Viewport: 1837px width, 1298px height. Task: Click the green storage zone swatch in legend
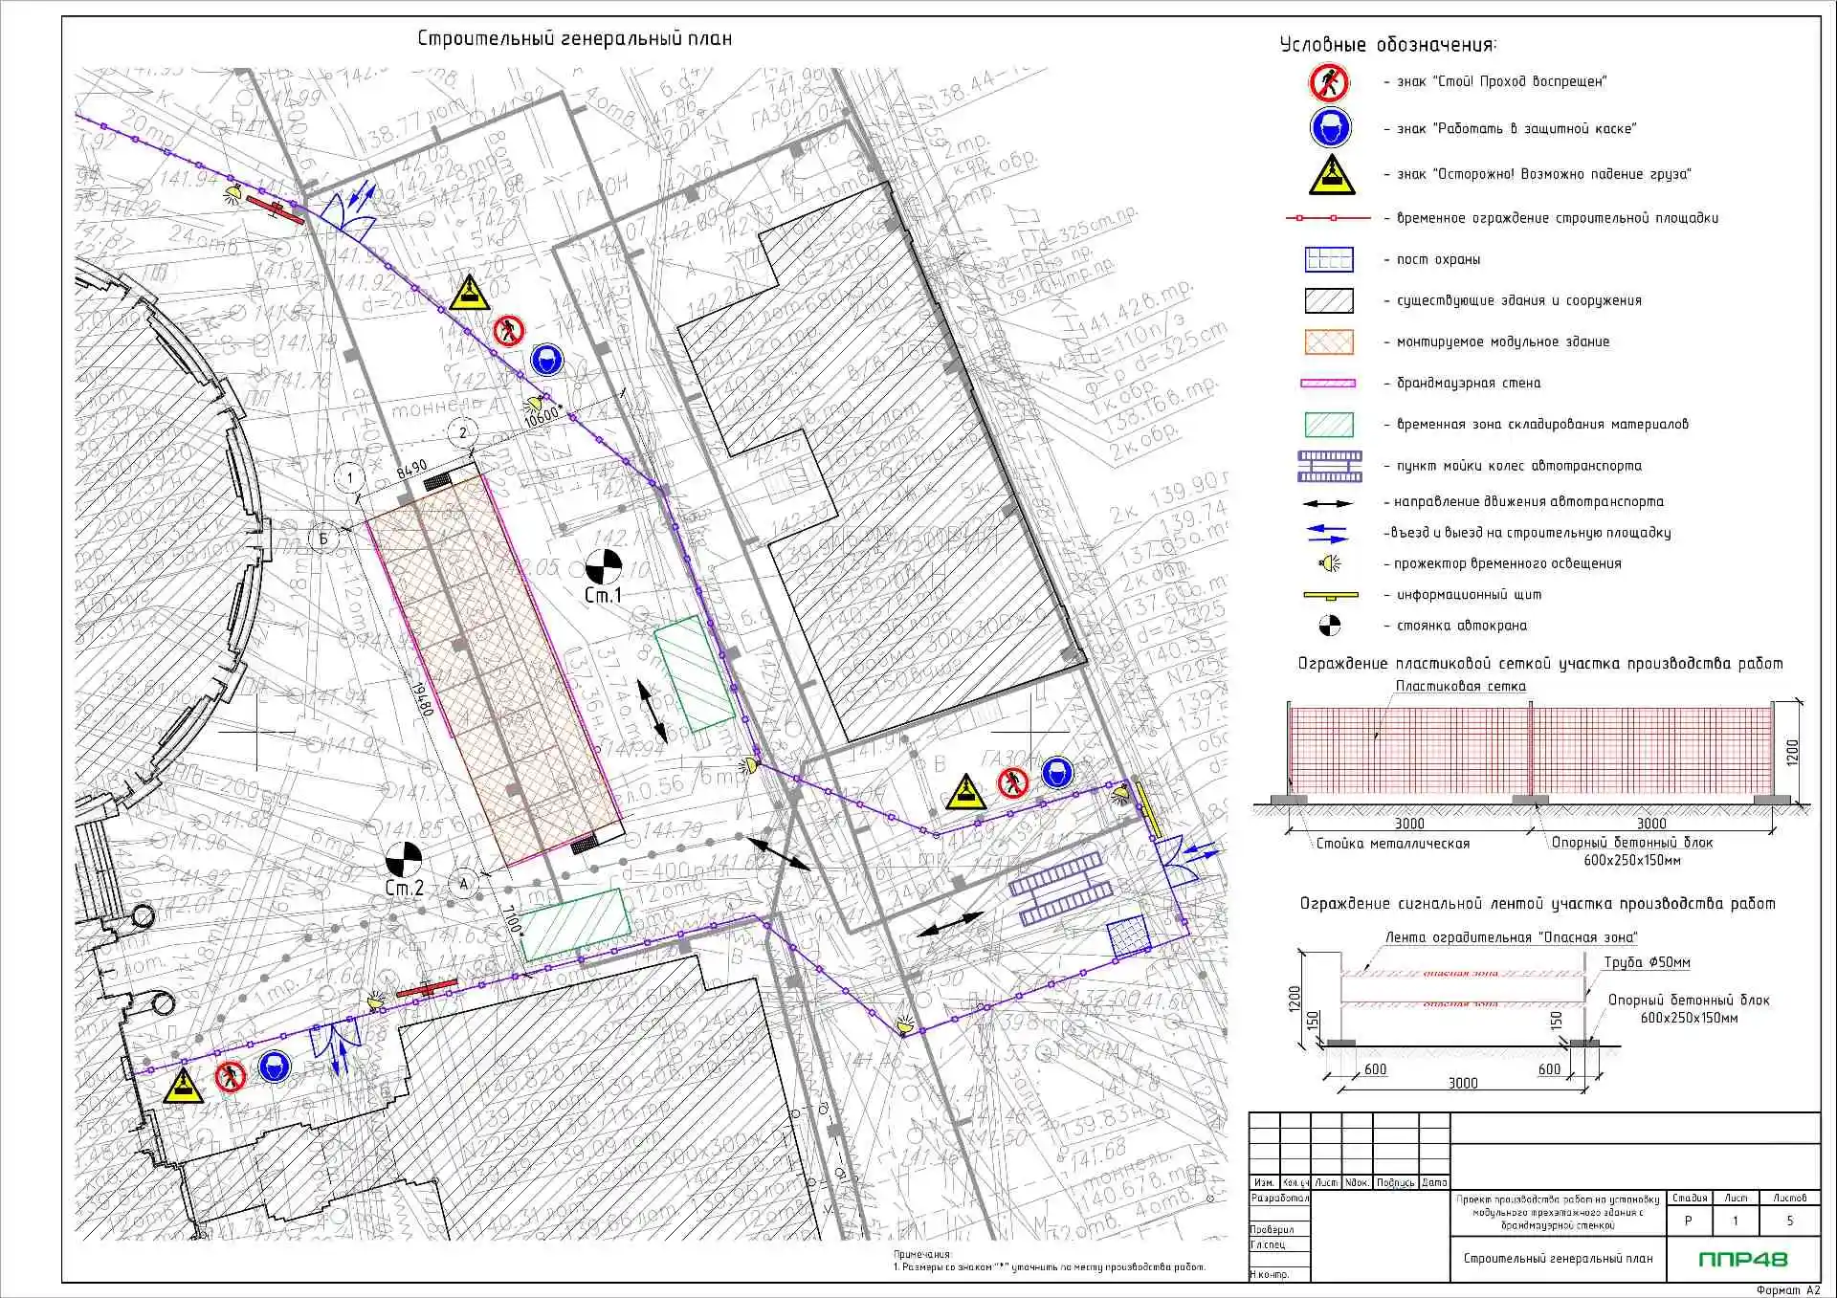(x=1329, y=424)
